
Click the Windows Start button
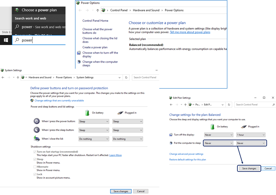tap(6, 40)
